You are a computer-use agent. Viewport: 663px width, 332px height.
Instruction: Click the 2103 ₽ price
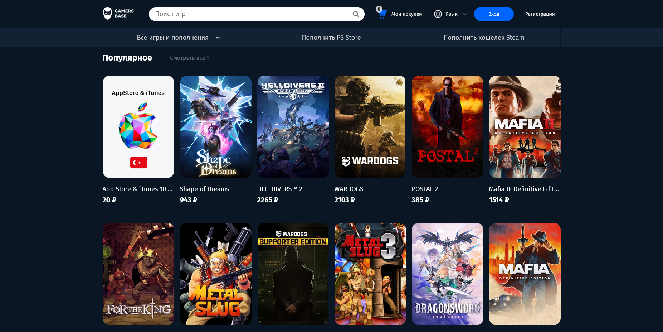pyautogui.click(x=345, y=200)
